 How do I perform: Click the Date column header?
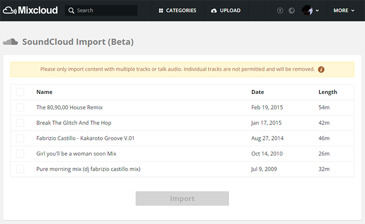(258, 92)
